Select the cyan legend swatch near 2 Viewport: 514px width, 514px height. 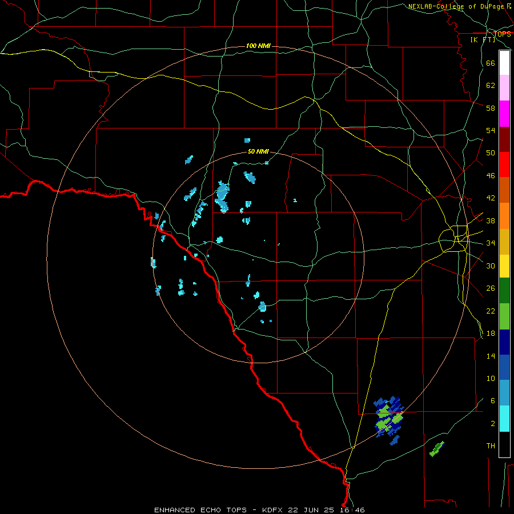504,419
